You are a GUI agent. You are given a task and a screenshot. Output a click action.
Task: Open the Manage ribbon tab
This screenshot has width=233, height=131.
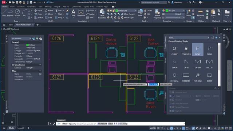tap(48, 7)
